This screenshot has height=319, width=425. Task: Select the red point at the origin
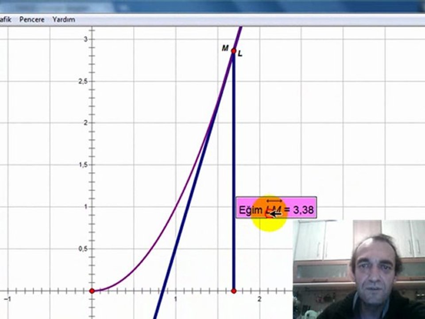pos(92,291)
